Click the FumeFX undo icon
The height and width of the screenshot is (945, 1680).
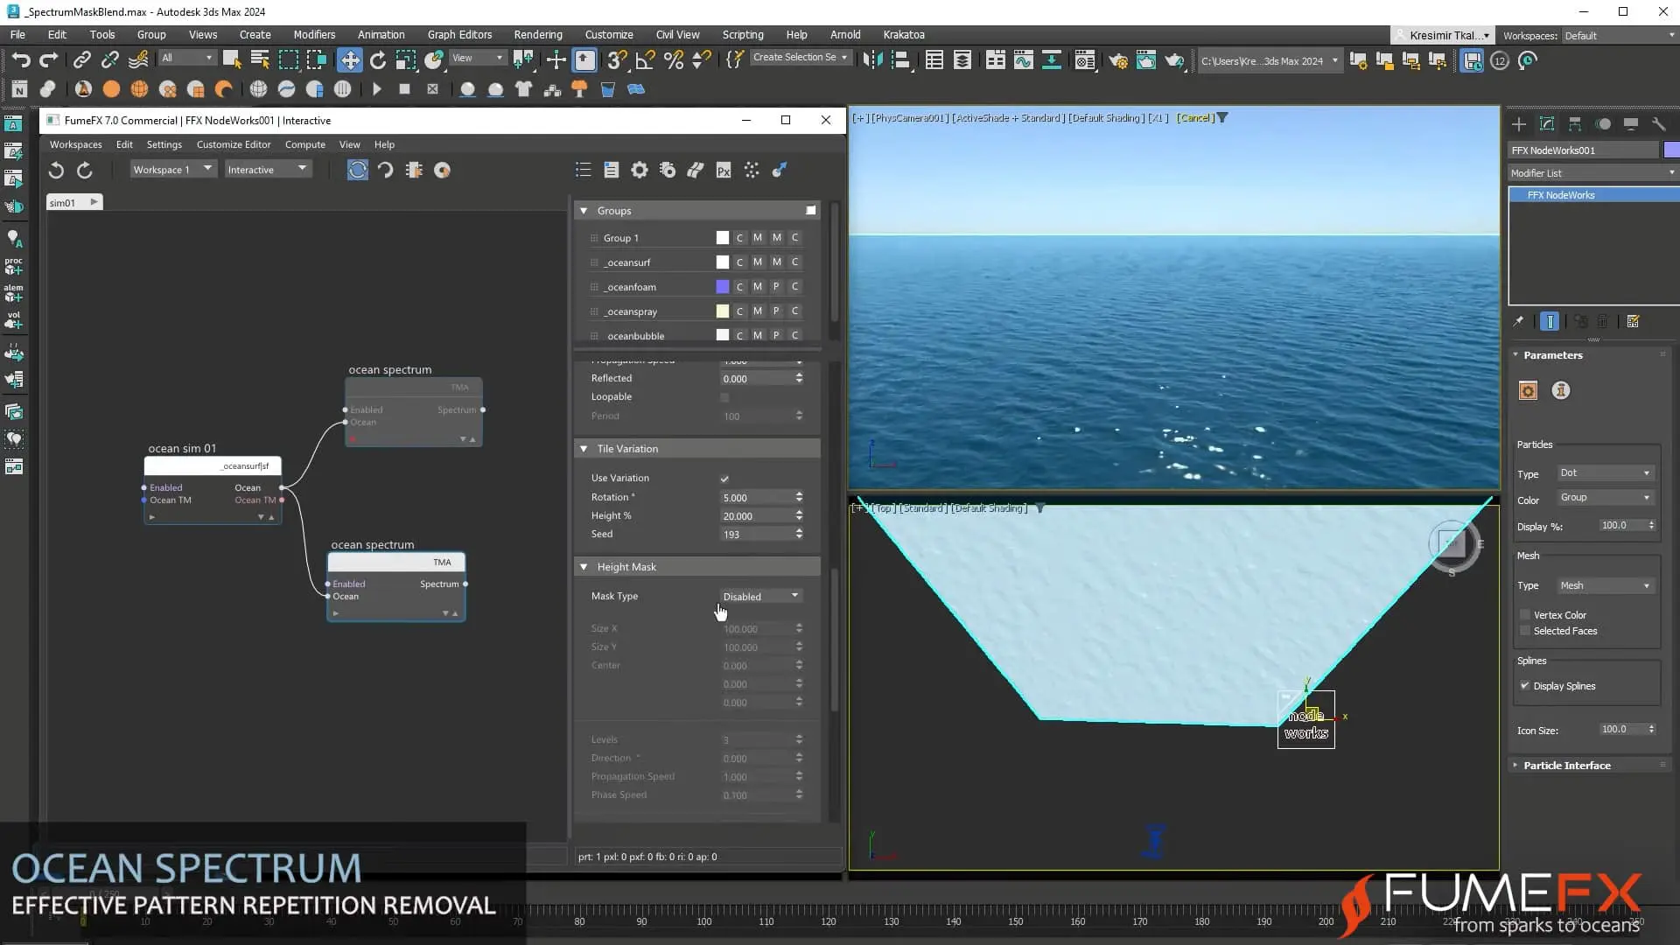click(56, 170)
